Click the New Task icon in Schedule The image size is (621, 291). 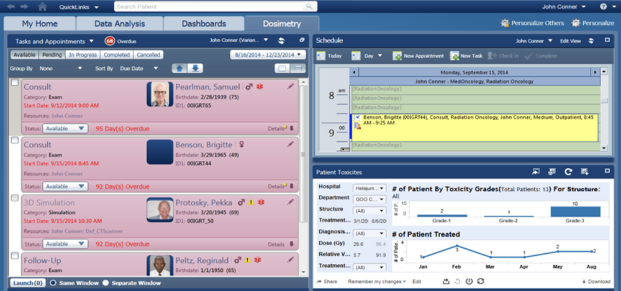point(455,56)
